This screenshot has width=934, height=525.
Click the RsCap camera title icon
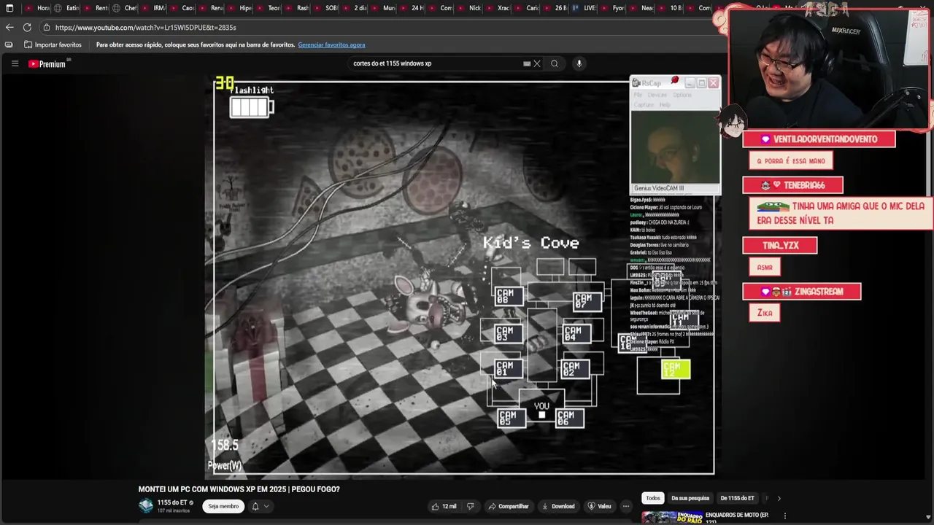[636, 83]
